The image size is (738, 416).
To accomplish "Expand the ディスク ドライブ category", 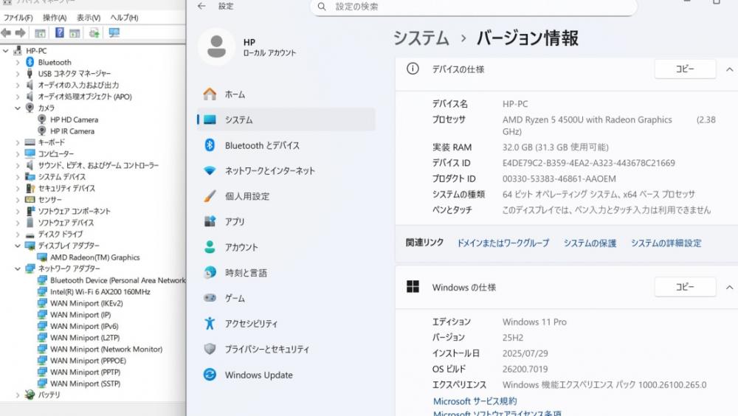I will 18,235.
